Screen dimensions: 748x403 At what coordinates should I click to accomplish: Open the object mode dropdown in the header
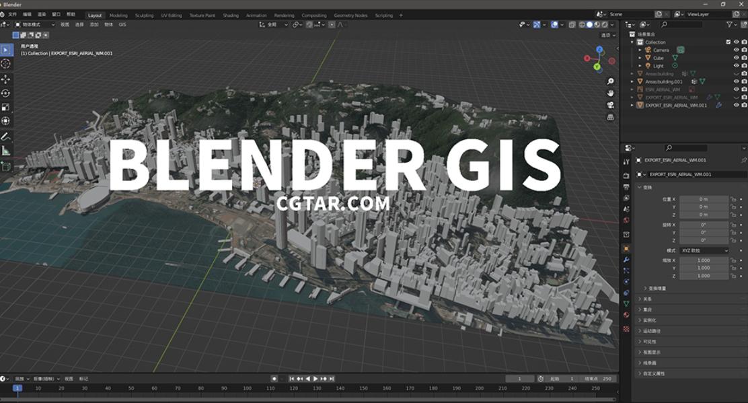(x=36, y=24)
